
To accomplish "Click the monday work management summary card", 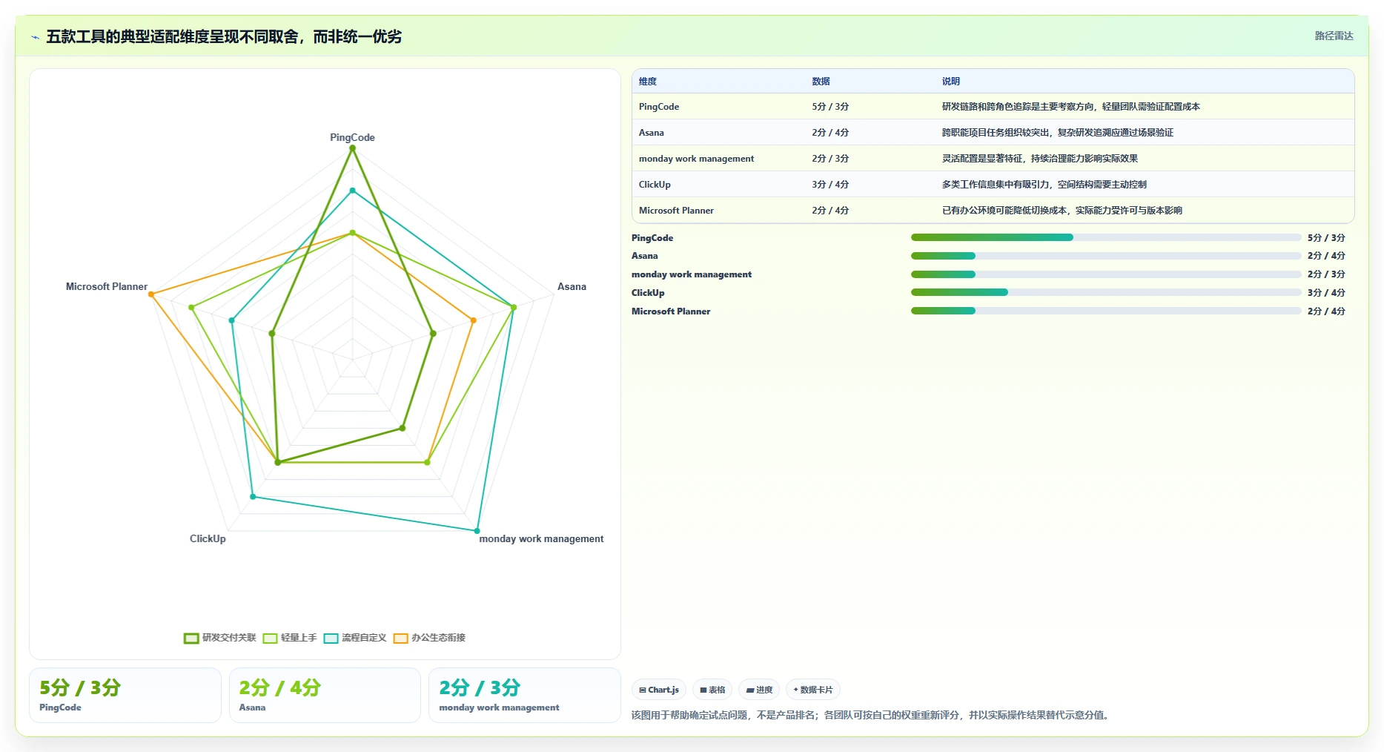I will tap(524, 695).
